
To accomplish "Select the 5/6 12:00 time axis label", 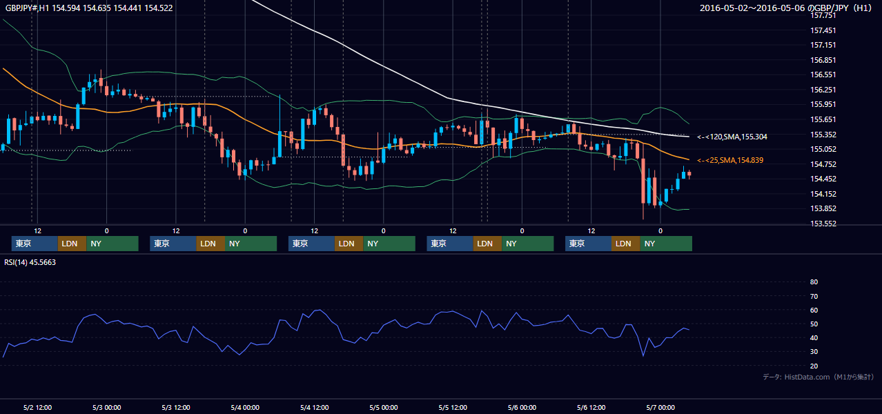I will coord(591,407).
